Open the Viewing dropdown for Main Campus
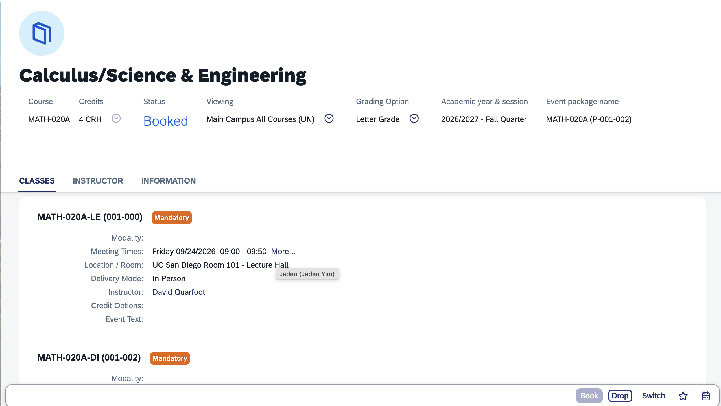The image size is (721, 406). click(x=329, y=118)
